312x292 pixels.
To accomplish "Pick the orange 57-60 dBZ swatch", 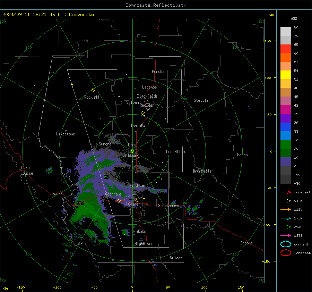I will point(286,58).
